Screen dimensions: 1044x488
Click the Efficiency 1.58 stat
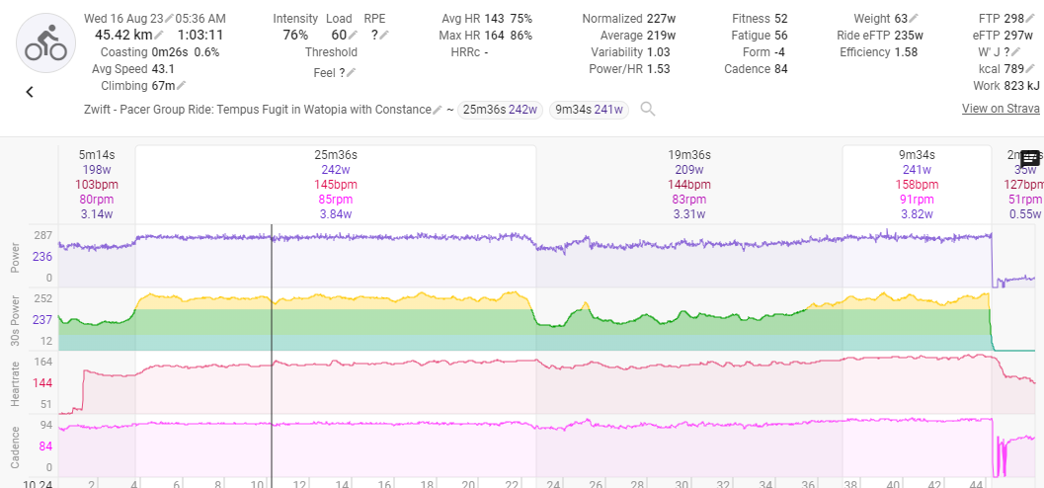(879, 52)
